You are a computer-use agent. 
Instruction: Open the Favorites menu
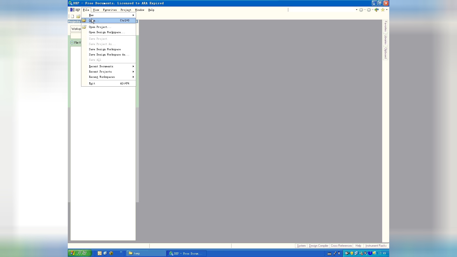[110, 10]
